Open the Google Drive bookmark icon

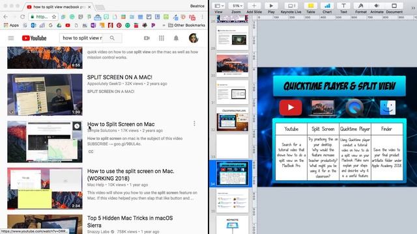59,25
